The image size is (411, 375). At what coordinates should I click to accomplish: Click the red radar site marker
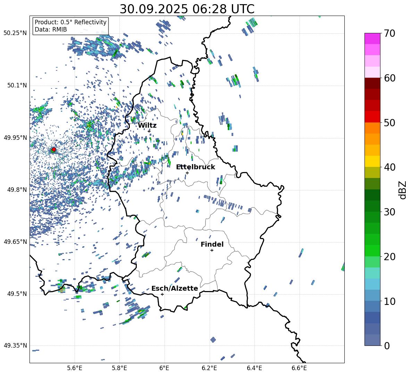click(x=54, y=150)
